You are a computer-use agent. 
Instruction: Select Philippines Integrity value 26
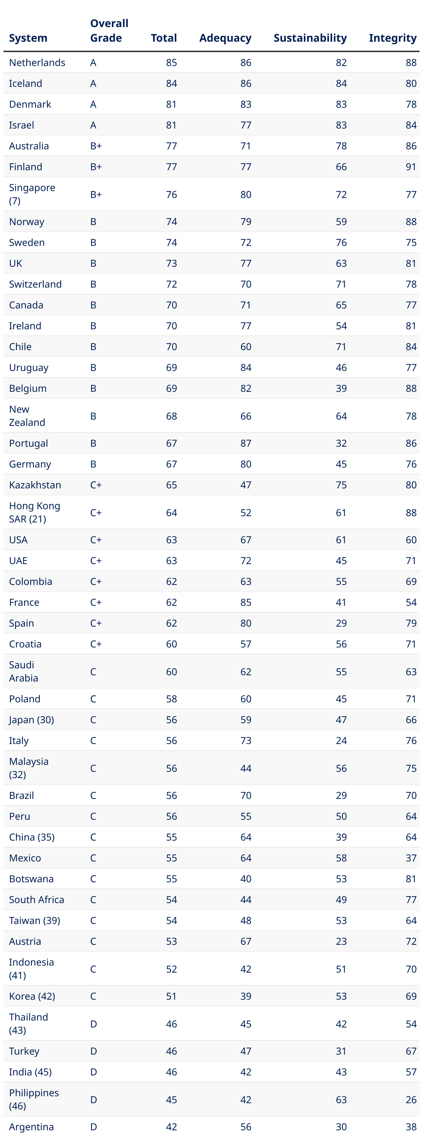click(x=411, y=1099)
